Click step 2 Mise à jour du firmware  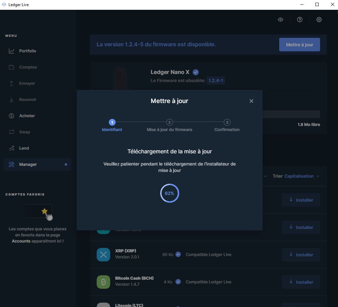169,122
